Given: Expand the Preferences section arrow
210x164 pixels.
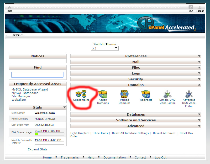Looking at the screenshot, I should 199,56.
